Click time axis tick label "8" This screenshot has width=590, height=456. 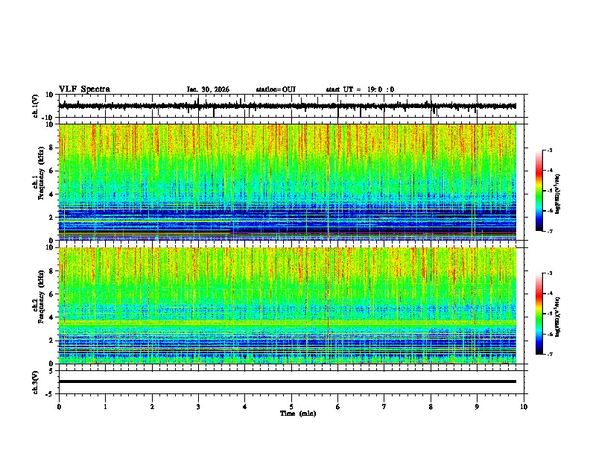(x=431, y=407)
